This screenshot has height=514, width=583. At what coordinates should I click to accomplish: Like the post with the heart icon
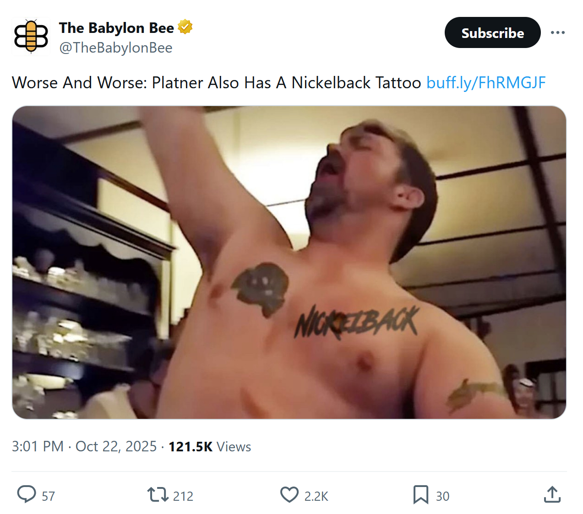coord(289,495)
